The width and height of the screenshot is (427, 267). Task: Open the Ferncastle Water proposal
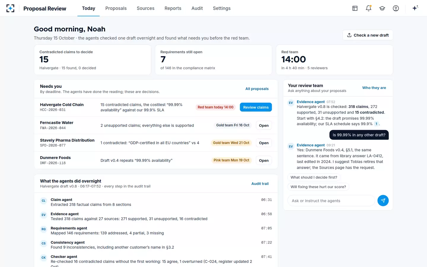coord(264,125)
